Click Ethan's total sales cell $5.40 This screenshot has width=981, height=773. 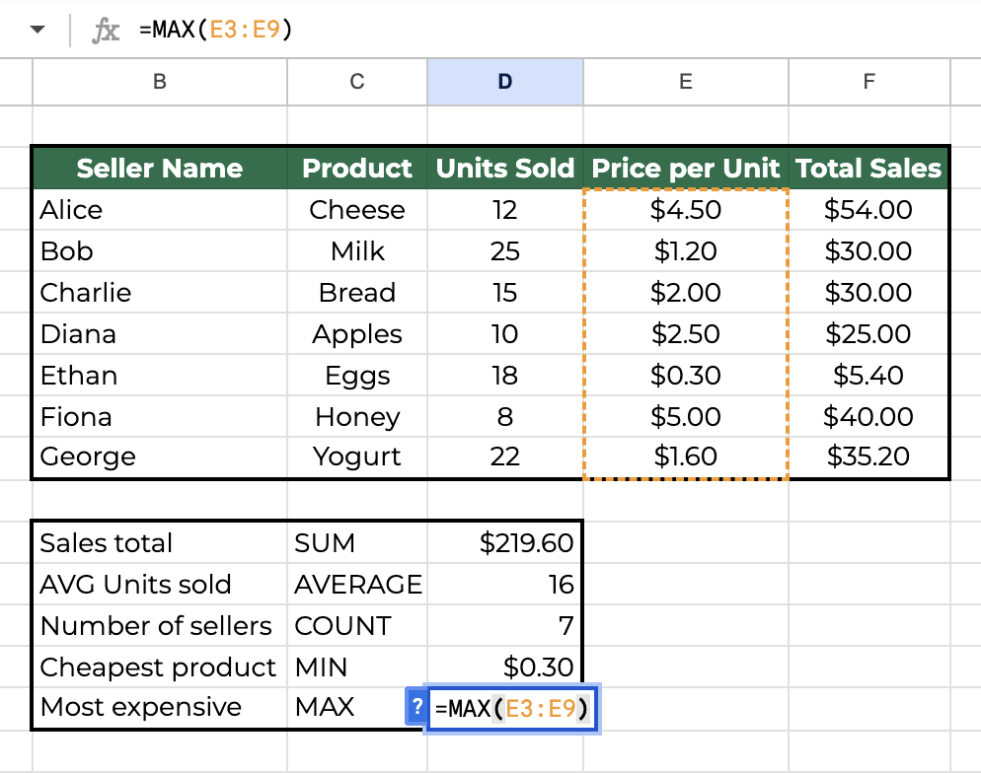[868, 376]
